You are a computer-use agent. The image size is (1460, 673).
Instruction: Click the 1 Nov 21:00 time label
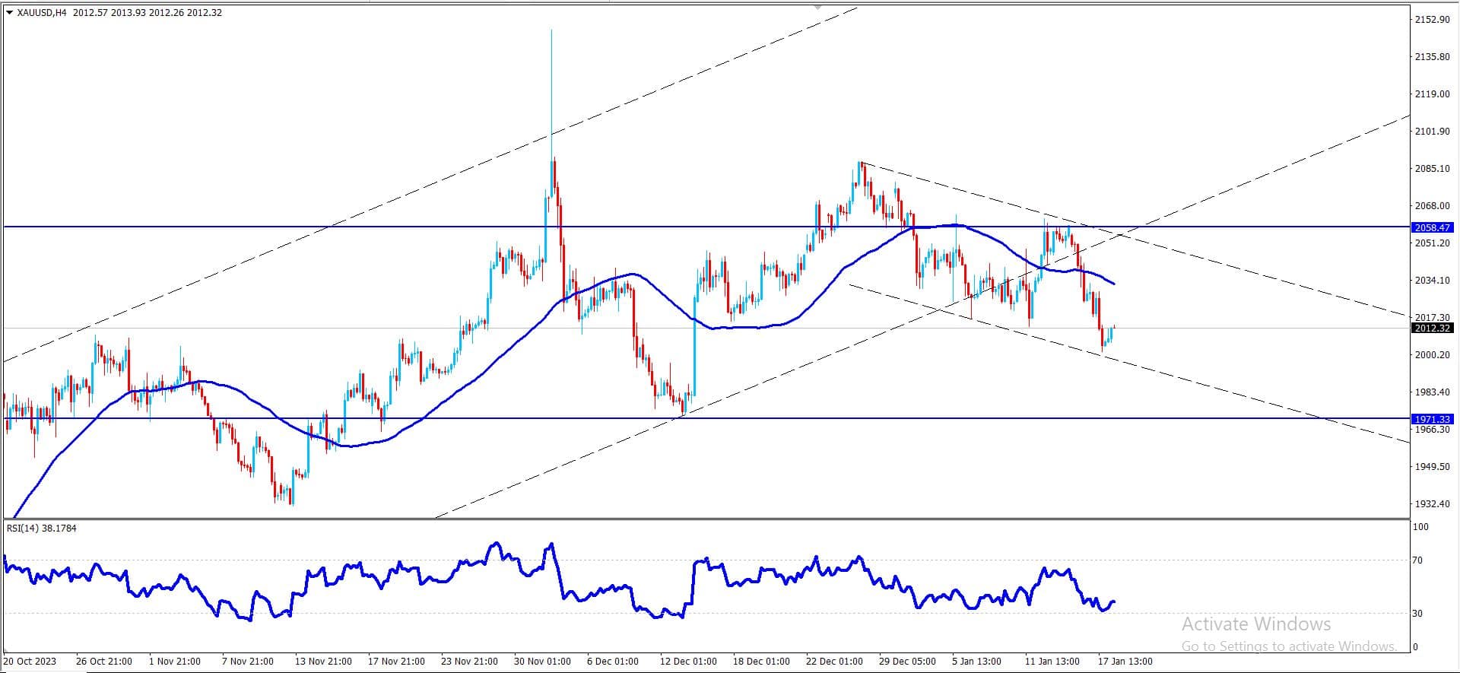pos(175,662)
